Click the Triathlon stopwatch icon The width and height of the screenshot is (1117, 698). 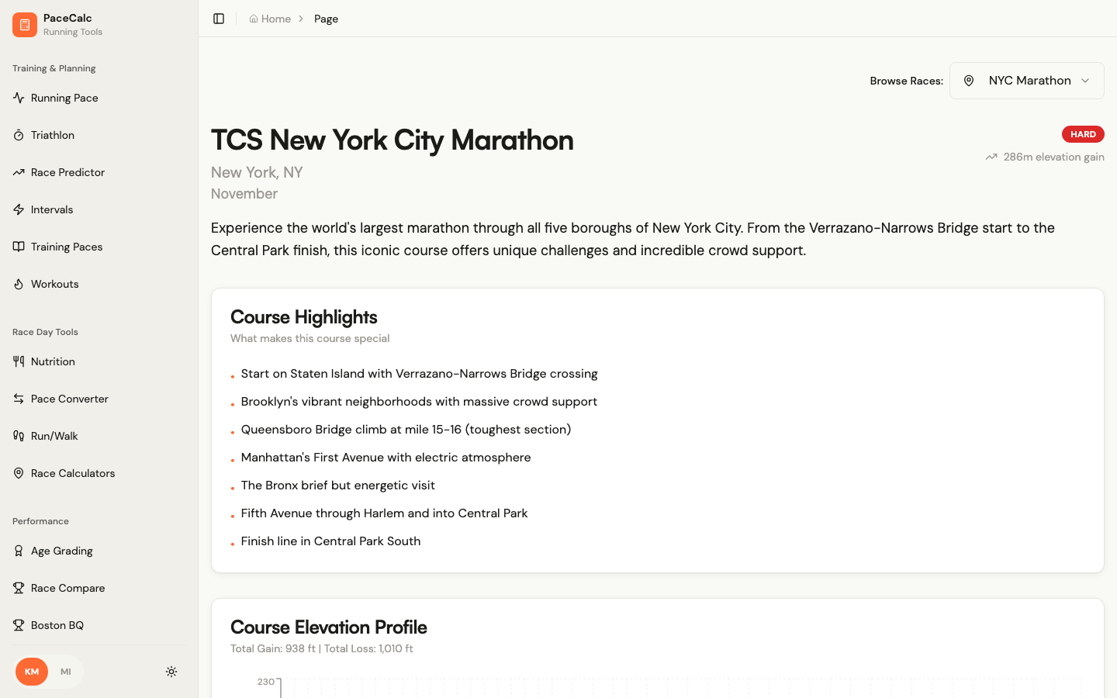[19, 135]
